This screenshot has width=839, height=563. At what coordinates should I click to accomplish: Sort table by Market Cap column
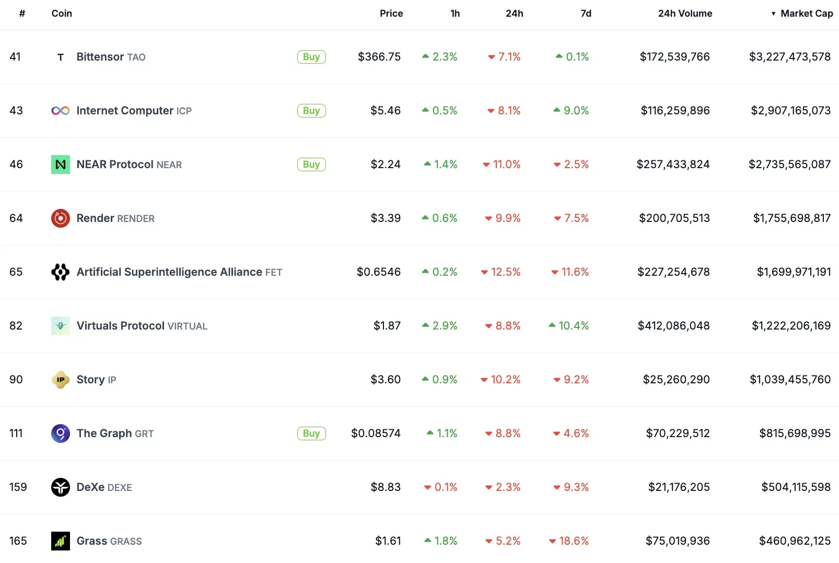point(806,14)
